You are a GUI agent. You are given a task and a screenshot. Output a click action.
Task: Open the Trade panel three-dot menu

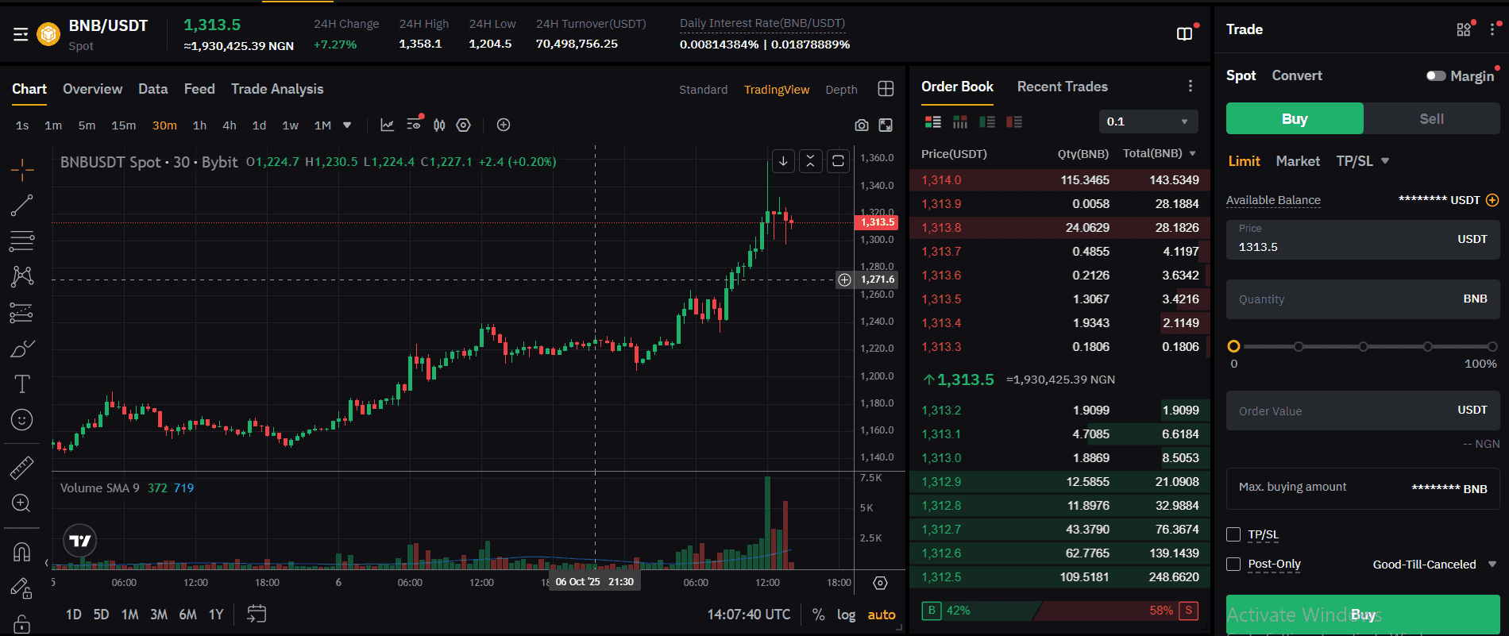click(x=1492, y=29)
